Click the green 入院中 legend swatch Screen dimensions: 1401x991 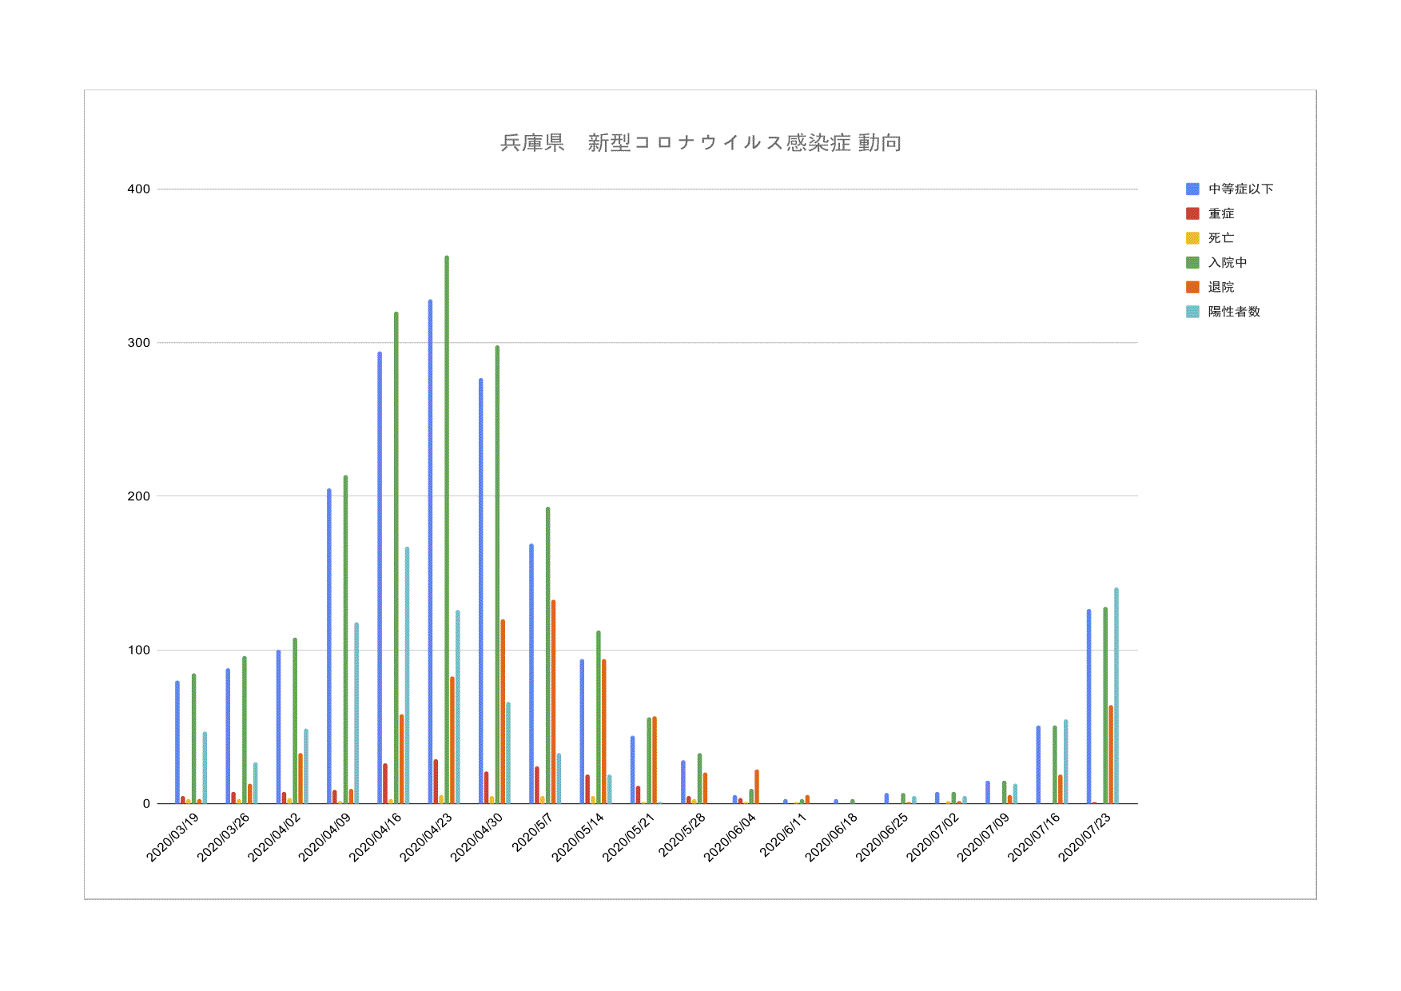(1192, 263)
